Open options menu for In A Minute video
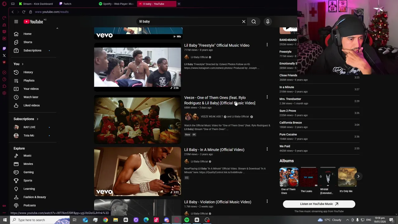 (x=267, y=149)
